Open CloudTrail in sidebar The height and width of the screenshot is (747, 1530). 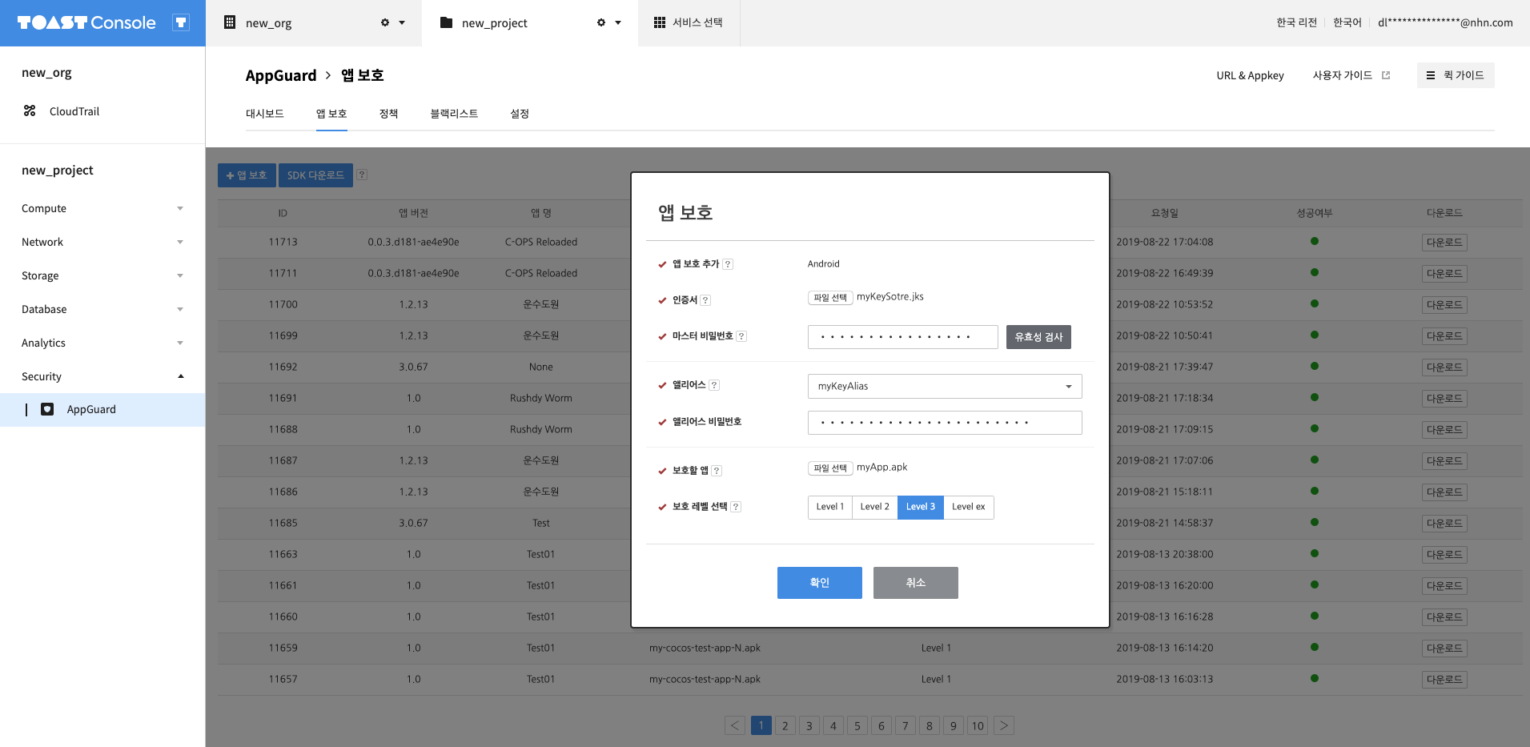[x=74, y=111]
